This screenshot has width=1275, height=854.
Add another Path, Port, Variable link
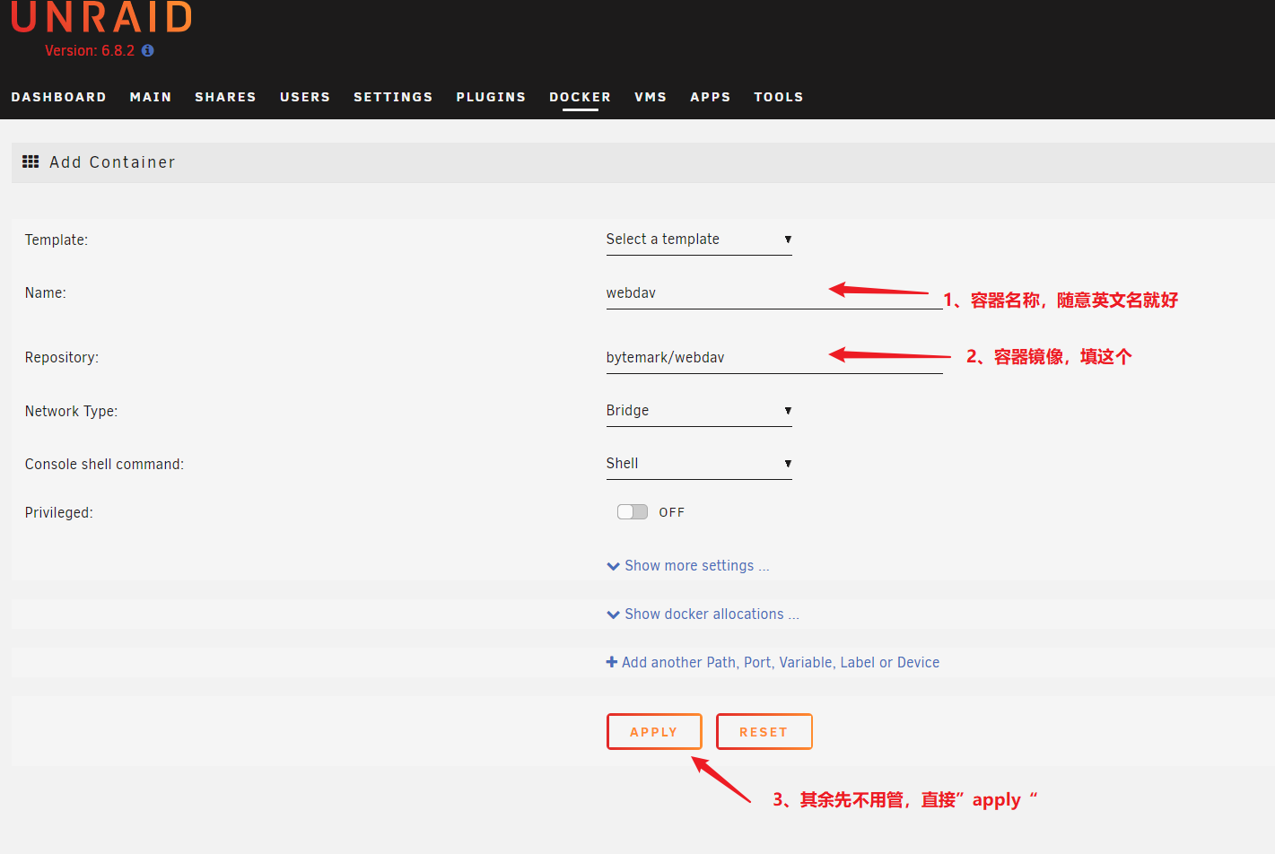coord(773,663)
